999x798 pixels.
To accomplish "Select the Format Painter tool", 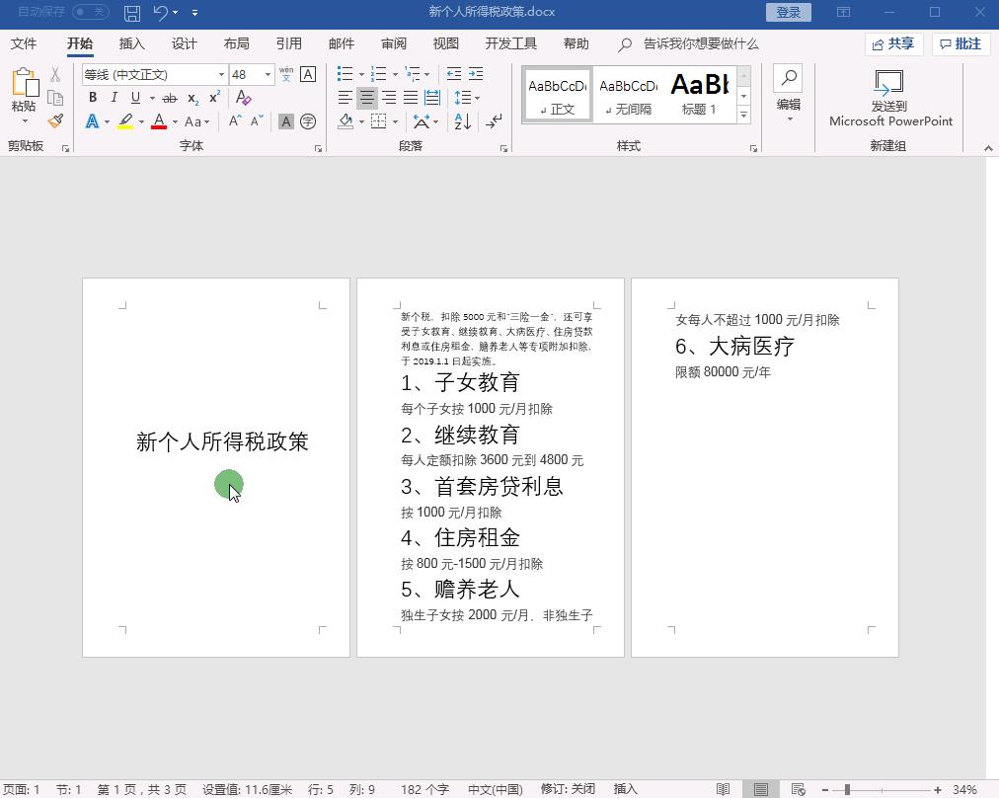I will coord(56,120).
